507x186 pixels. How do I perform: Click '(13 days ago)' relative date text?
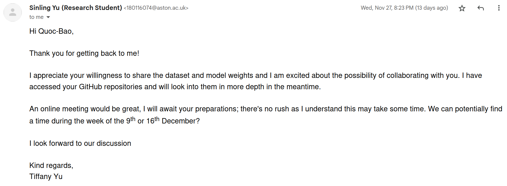click(432, 8)
